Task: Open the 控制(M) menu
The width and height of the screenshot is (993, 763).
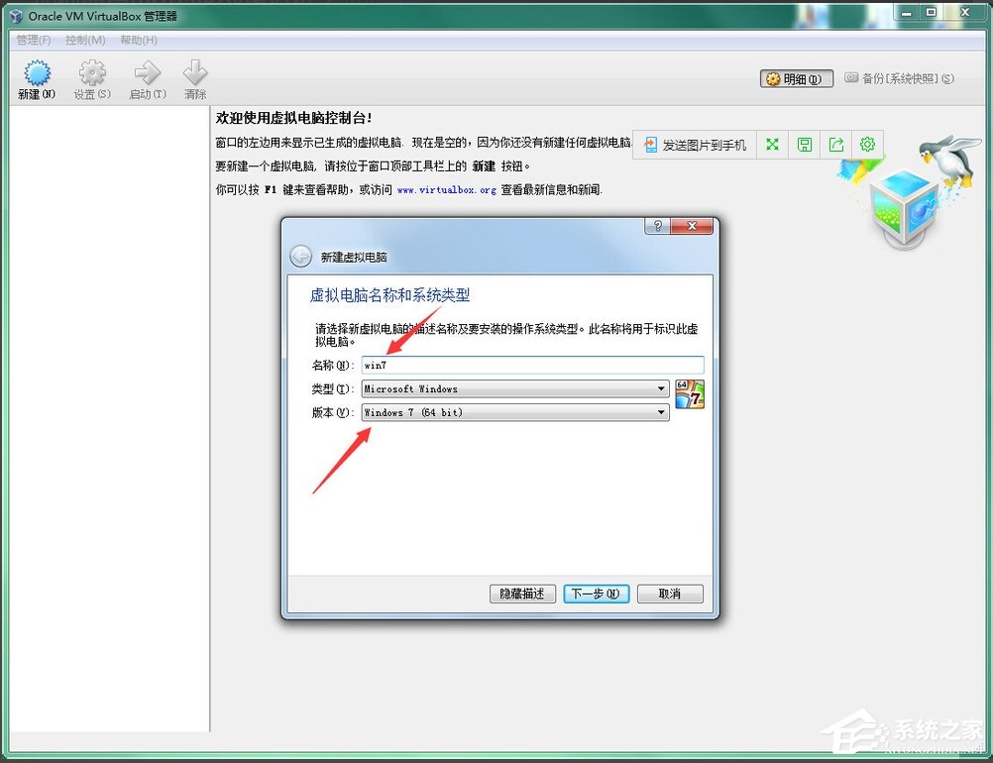Action: coord(85,40)
